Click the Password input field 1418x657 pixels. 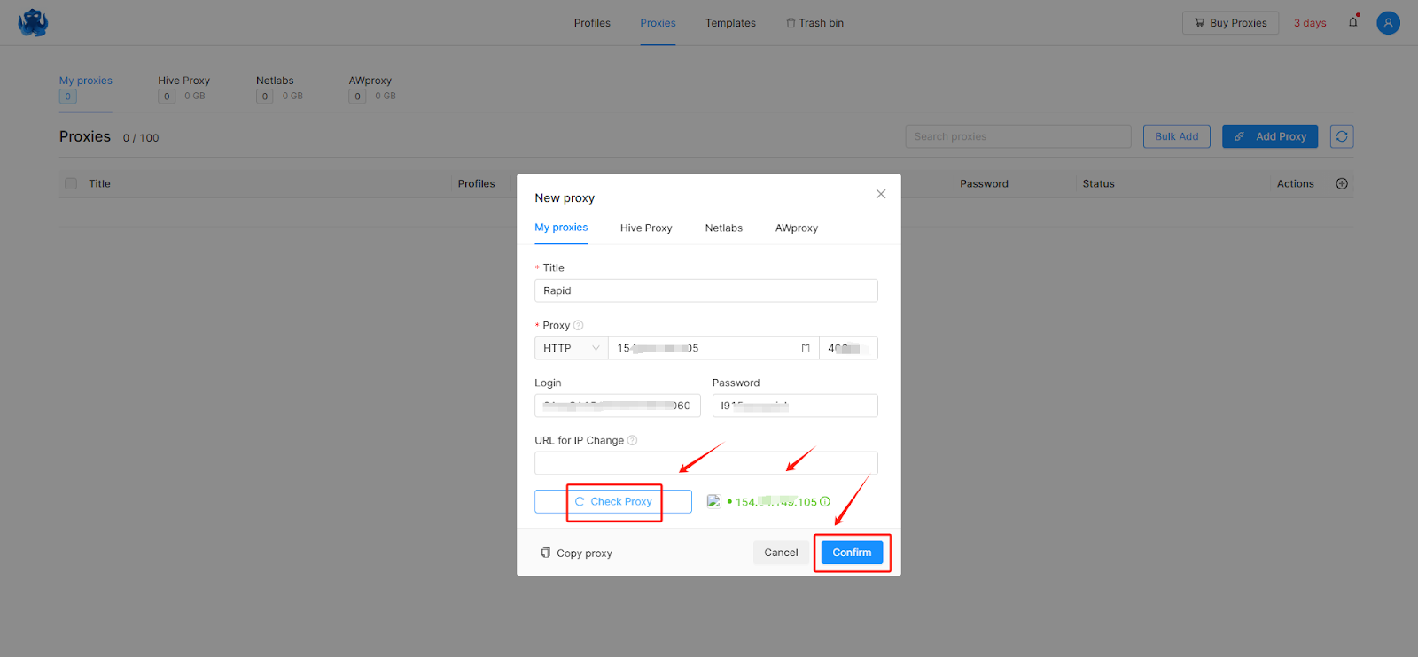point(795,406)
